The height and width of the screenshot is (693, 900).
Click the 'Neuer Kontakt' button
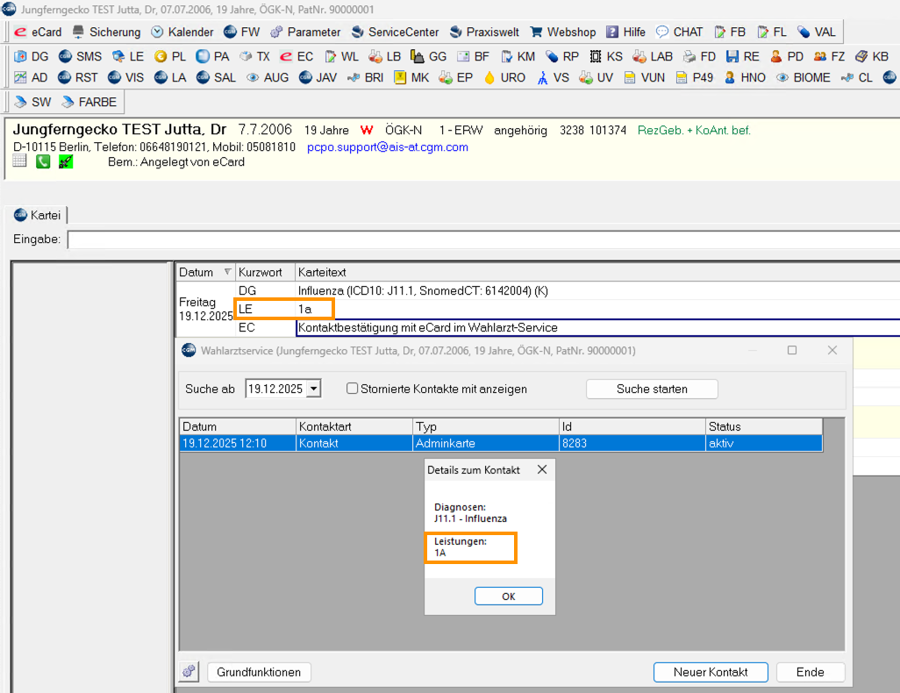click(x=711, y=672)
